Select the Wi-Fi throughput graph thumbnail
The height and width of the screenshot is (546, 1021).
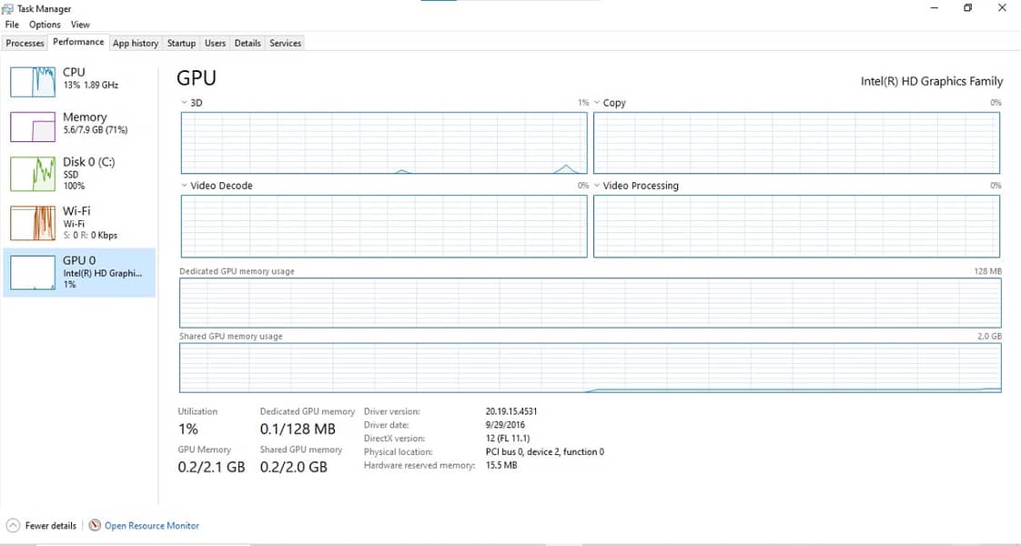click(33, 223)
